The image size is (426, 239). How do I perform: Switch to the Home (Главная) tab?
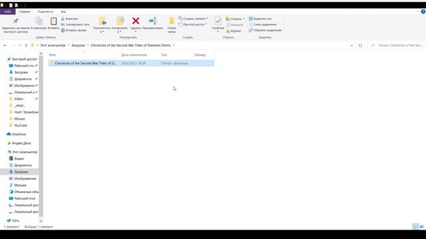(x=25, y=12)
